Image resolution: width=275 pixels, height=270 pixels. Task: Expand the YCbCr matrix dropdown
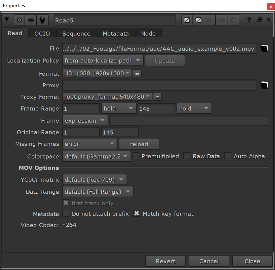click(94, 180)
